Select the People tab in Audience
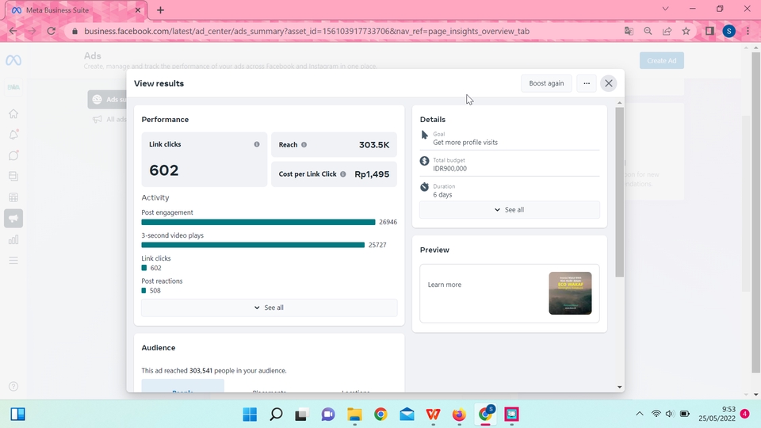Screen dimensions: 761x428 [x=183, y=387]
